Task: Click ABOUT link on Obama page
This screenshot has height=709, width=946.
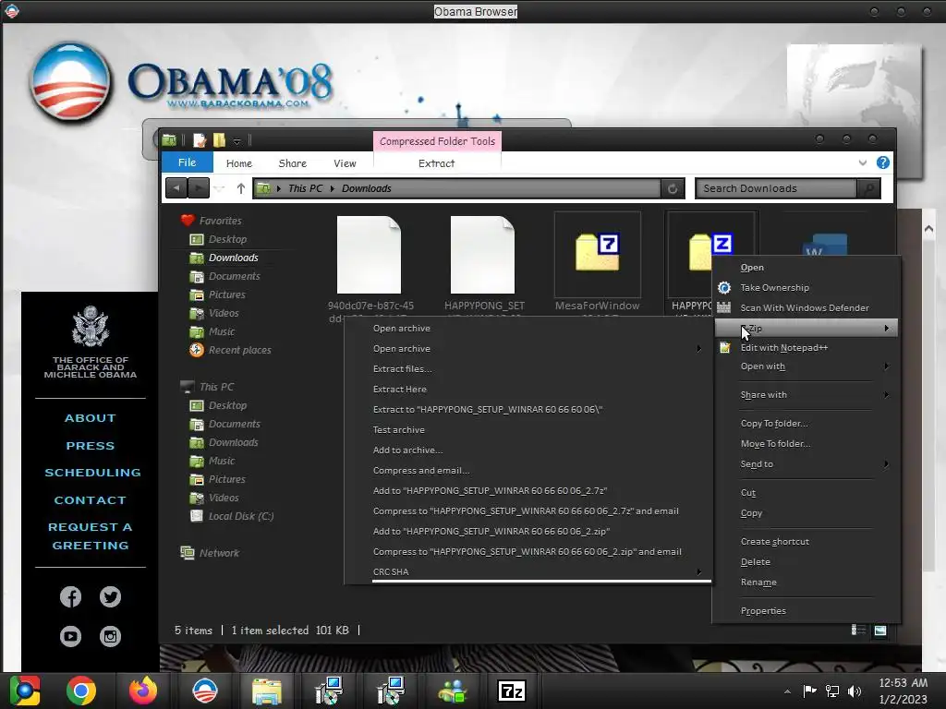Action: click(x=91, y=418)
